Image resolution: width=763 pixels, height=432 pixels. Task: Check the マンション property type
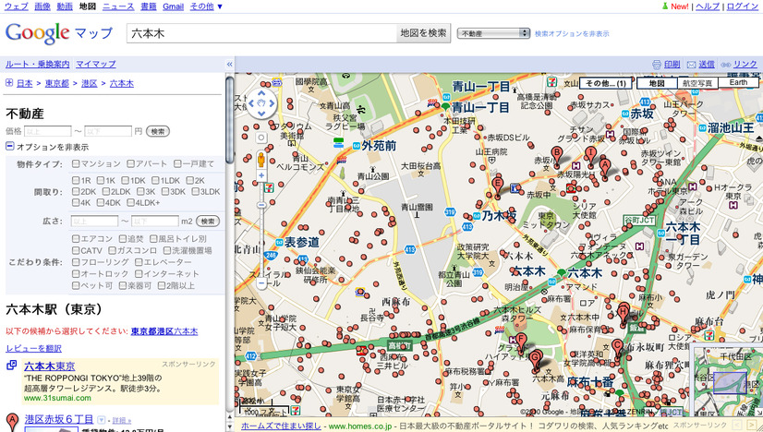pos(76,163)
